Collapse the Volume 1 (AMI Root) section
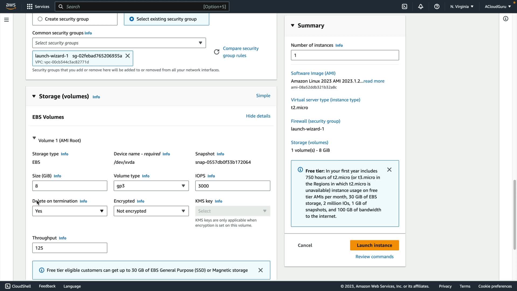The height and width of the screenshot is (291, 517). (34, 138)
